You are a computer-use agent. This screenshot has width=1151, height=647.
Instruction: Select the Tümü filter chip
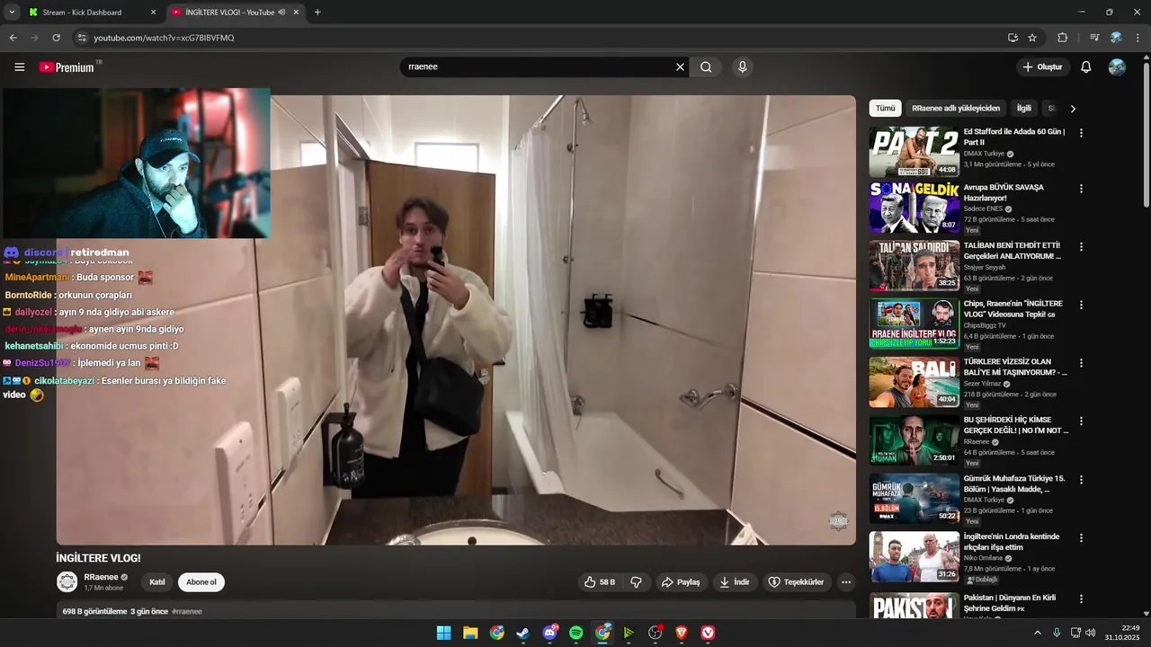886,108
